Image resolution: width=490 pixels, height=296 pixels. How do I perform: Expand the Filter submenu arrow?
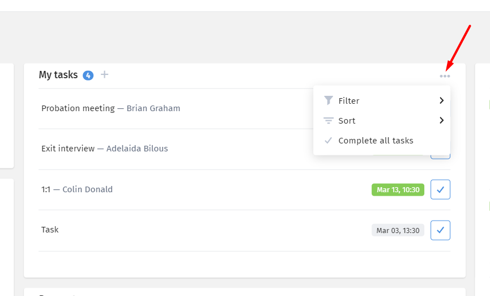click(441, 100)
